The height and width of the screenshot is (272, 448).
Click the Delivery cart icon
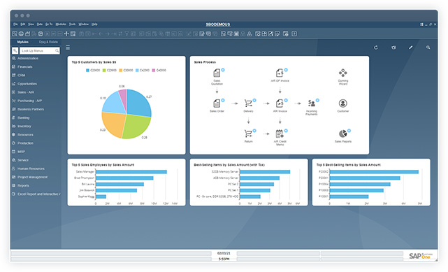[248, 103]
